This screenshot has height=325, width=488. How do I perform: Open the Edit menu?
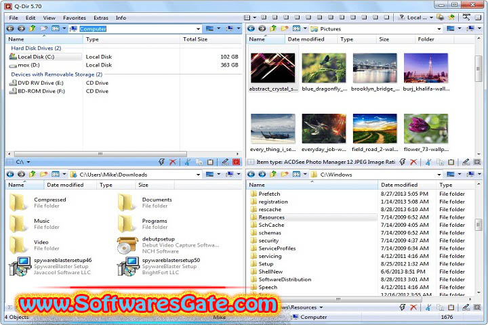(30, 18)
